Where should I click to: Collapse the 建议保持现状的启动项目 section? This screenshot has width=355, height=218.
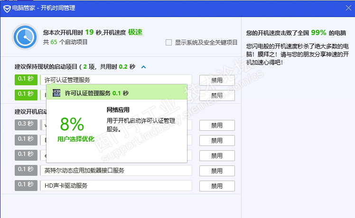point(143,67)
